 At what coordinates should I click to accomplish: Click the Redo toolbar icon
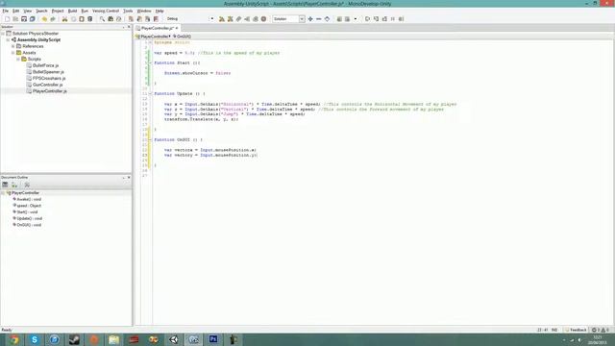tap(53, 19)
